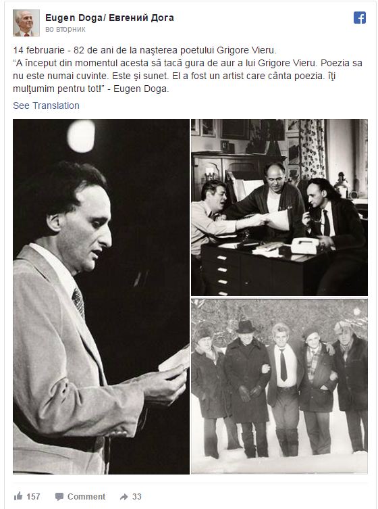Viewport: 378px width, 509px height.
Task: Click the Facebook logo icon
Action: coord(360,18)
